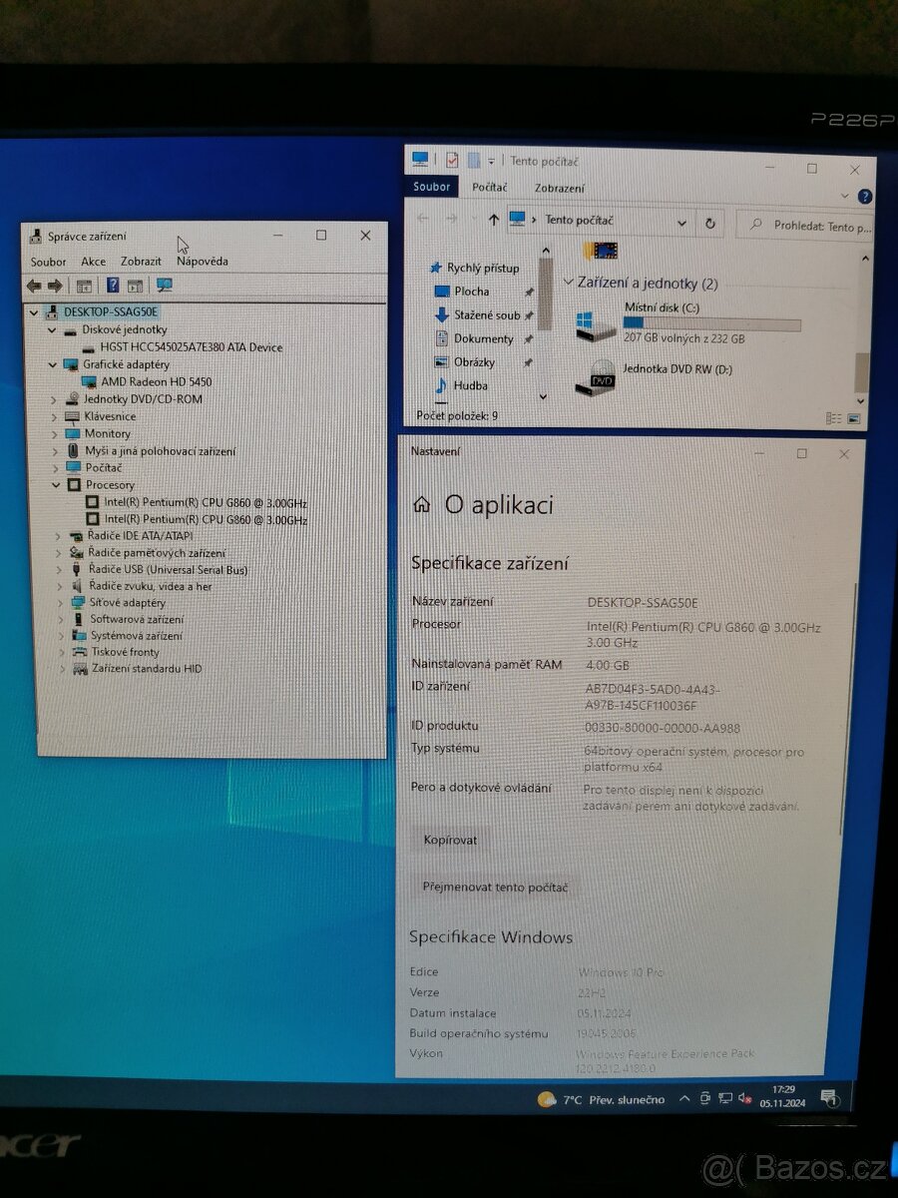898x1198 pixels.
Task: Click the back arrow in Device Manager toolbar
Action: (33, 287)
